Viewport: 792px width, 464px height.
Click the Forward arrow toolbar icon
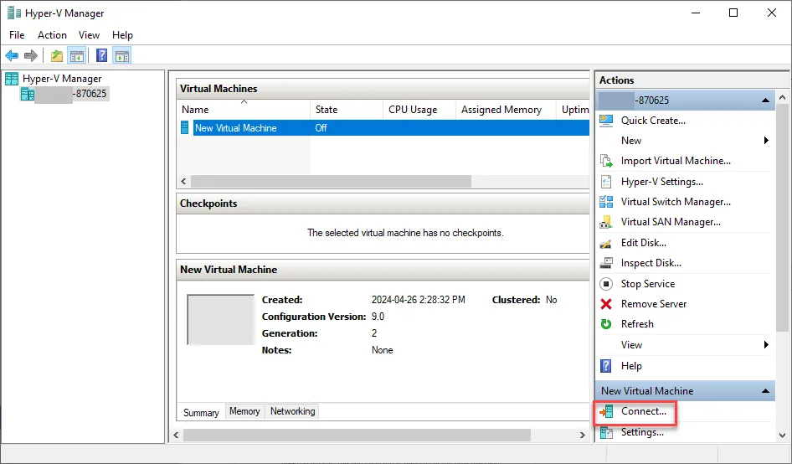tap(31, 55)
